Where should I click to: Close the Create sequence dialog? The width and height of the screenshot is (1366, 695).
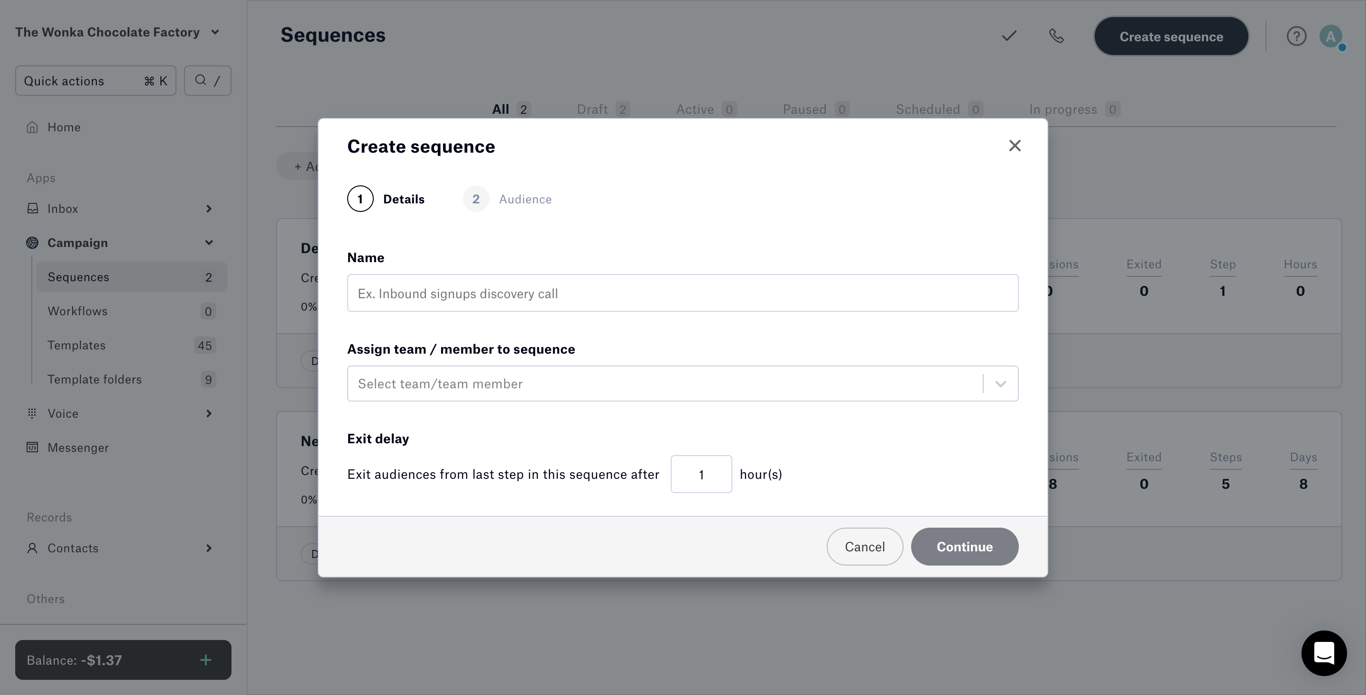coord(1015,146)
